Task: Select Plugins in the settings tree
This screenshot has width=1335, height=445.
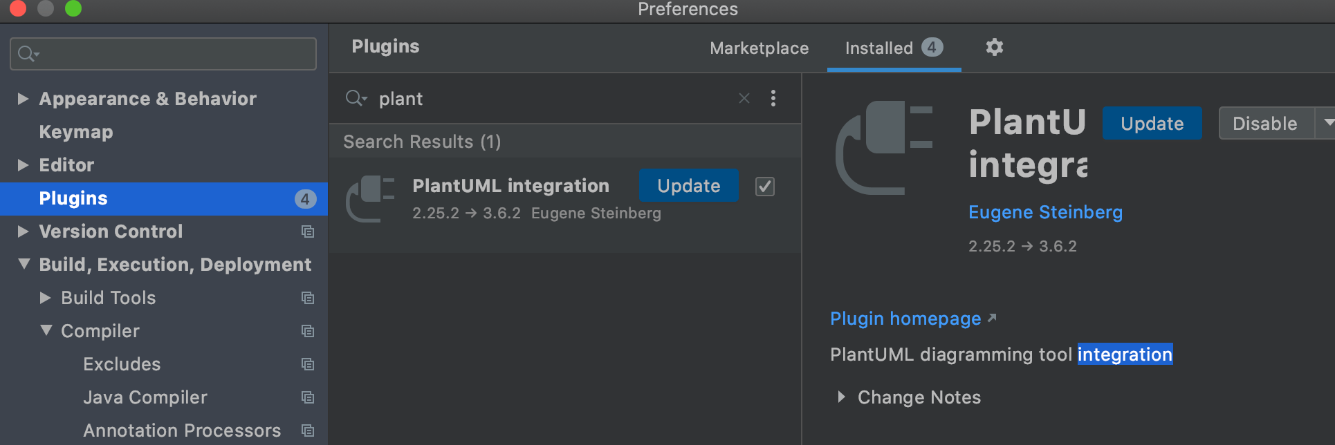Action: (x=164, y=199)
